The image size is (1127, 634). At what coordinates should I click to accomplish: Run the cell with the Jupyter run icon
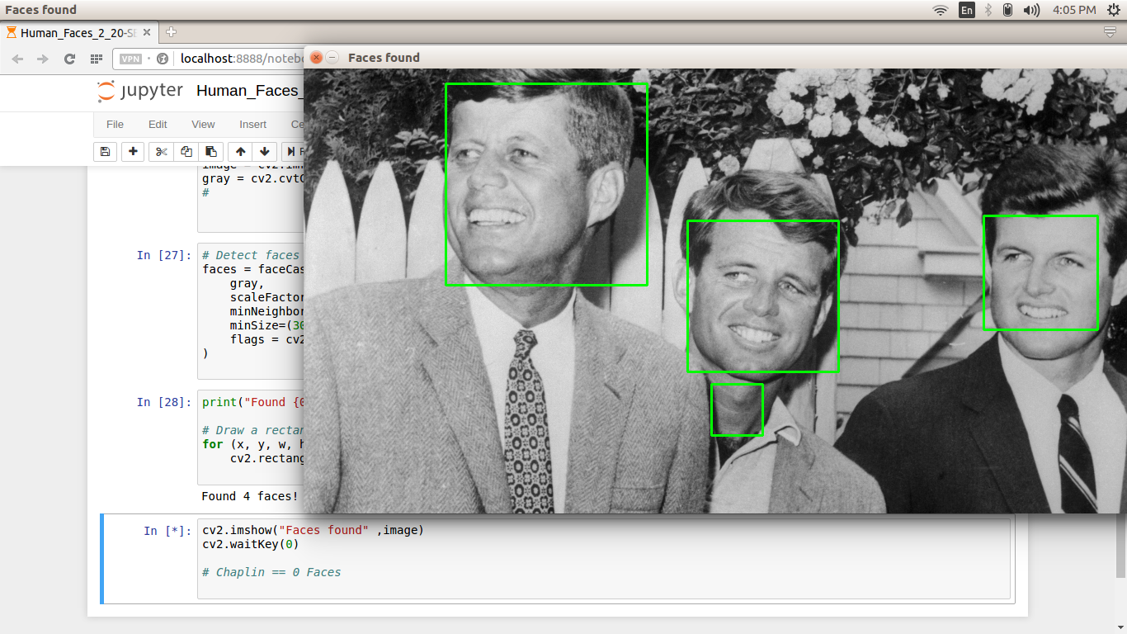(293, 152)
